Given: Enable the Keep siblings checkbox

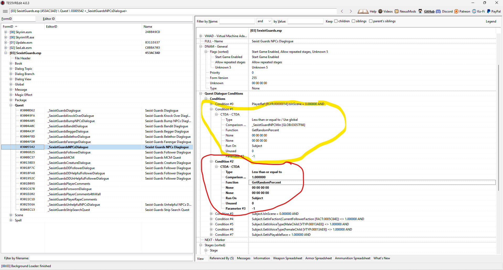Looking at the screenshot, I should click(353, 21).
